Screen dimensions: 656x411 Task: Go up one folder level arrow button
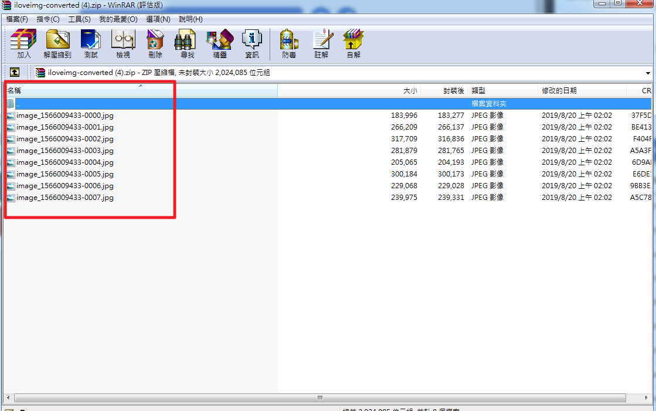(x=15, y=72)
